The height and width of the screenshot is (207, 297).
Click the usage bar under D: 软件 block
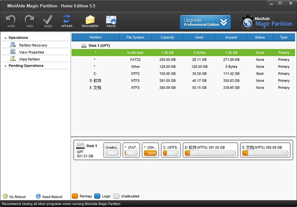pyautogui.click(x=210, y=153)
